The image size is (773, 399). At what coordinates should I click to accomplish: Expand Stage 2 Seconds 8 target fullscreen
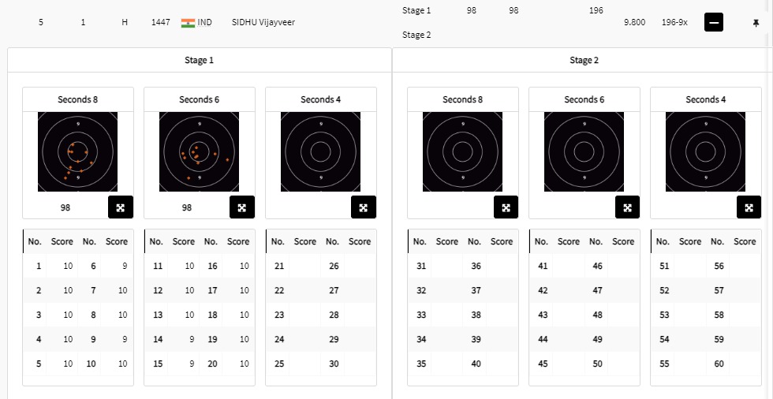pyautogui.click(x=506, y=207)
